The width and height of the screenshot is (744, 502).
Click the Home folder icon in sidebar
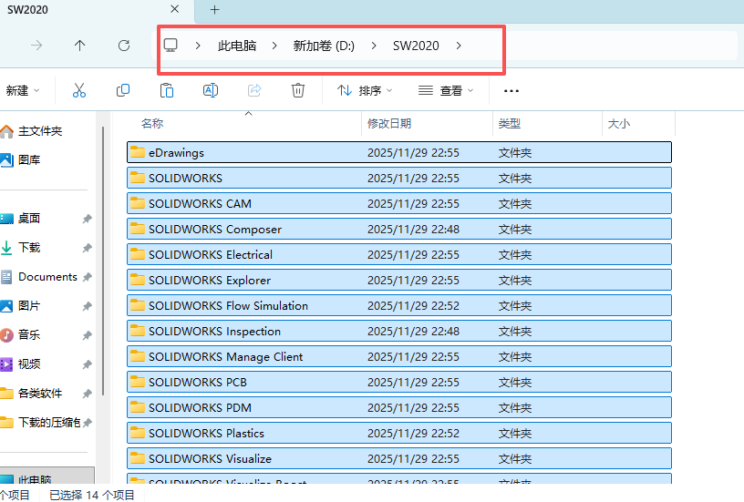point(6,131)
